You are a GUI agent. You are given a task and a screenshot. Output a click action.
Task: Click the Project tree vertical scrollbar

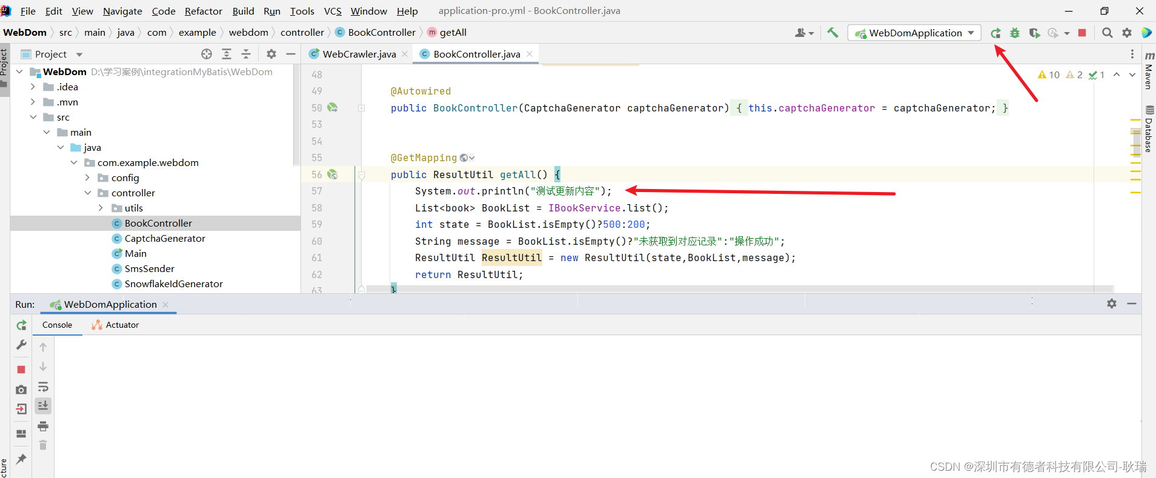tap(296, 115)
